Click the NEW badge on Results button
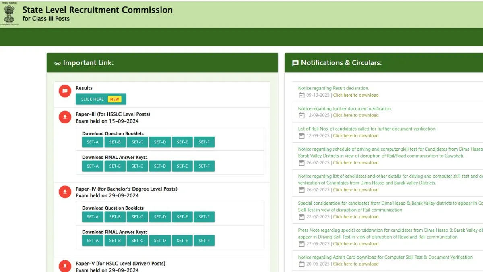 114,99
